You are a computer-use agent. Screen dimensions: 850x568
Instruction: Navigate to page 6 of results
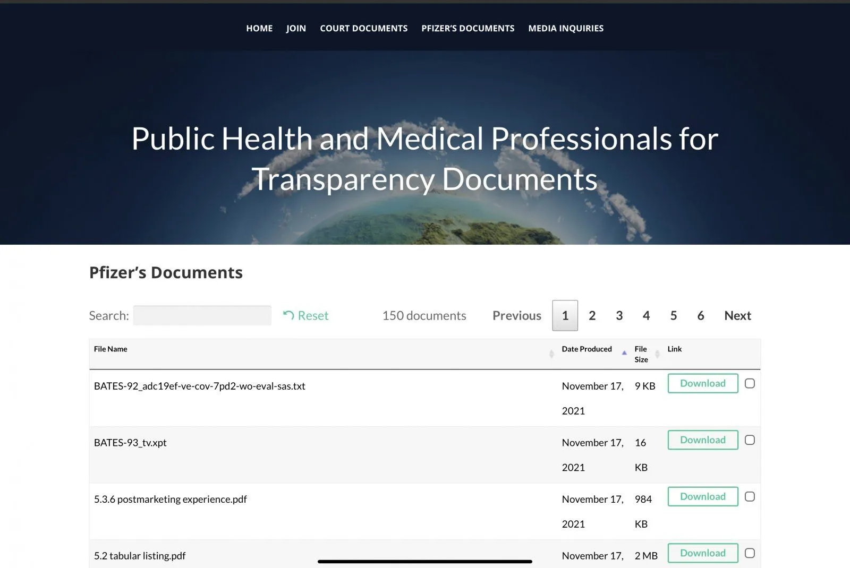pyautogui.click(x=700, y=315)
